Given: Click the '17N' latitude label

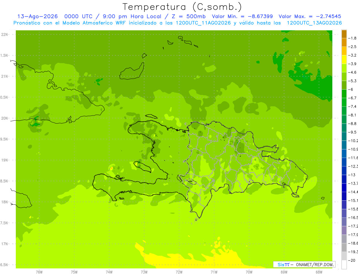Looking at the screenshot, I should point(5,244).
